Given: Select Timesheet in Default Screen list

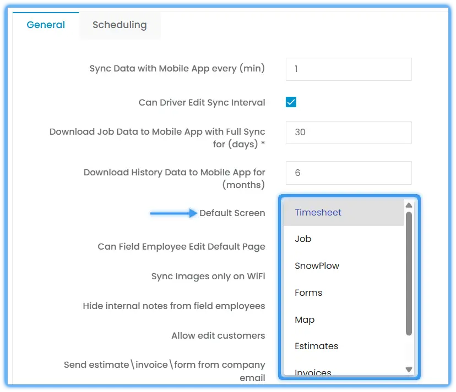Looking at the screenshot, I should point(344,212).
